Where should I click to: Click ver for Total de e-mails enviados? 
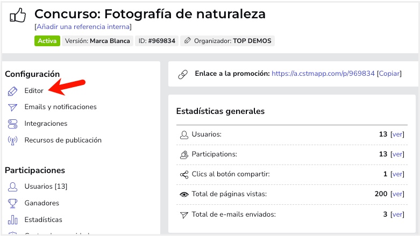click(x=397, y=214)
